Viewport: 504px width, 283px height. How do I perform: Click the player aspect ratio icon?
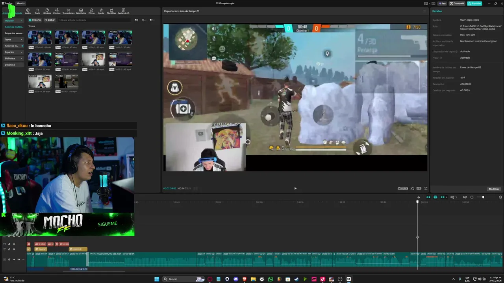coord(419,188)
